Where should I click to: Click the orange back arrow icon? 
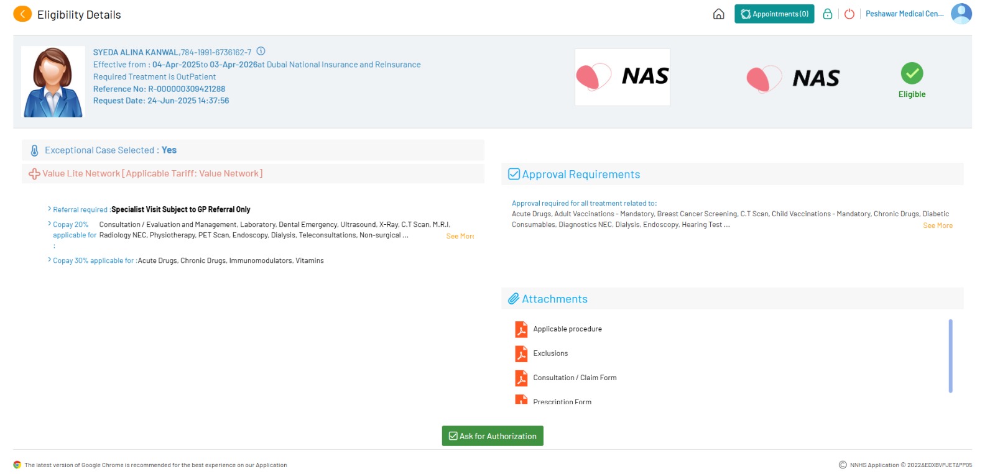tap(22, 14)
